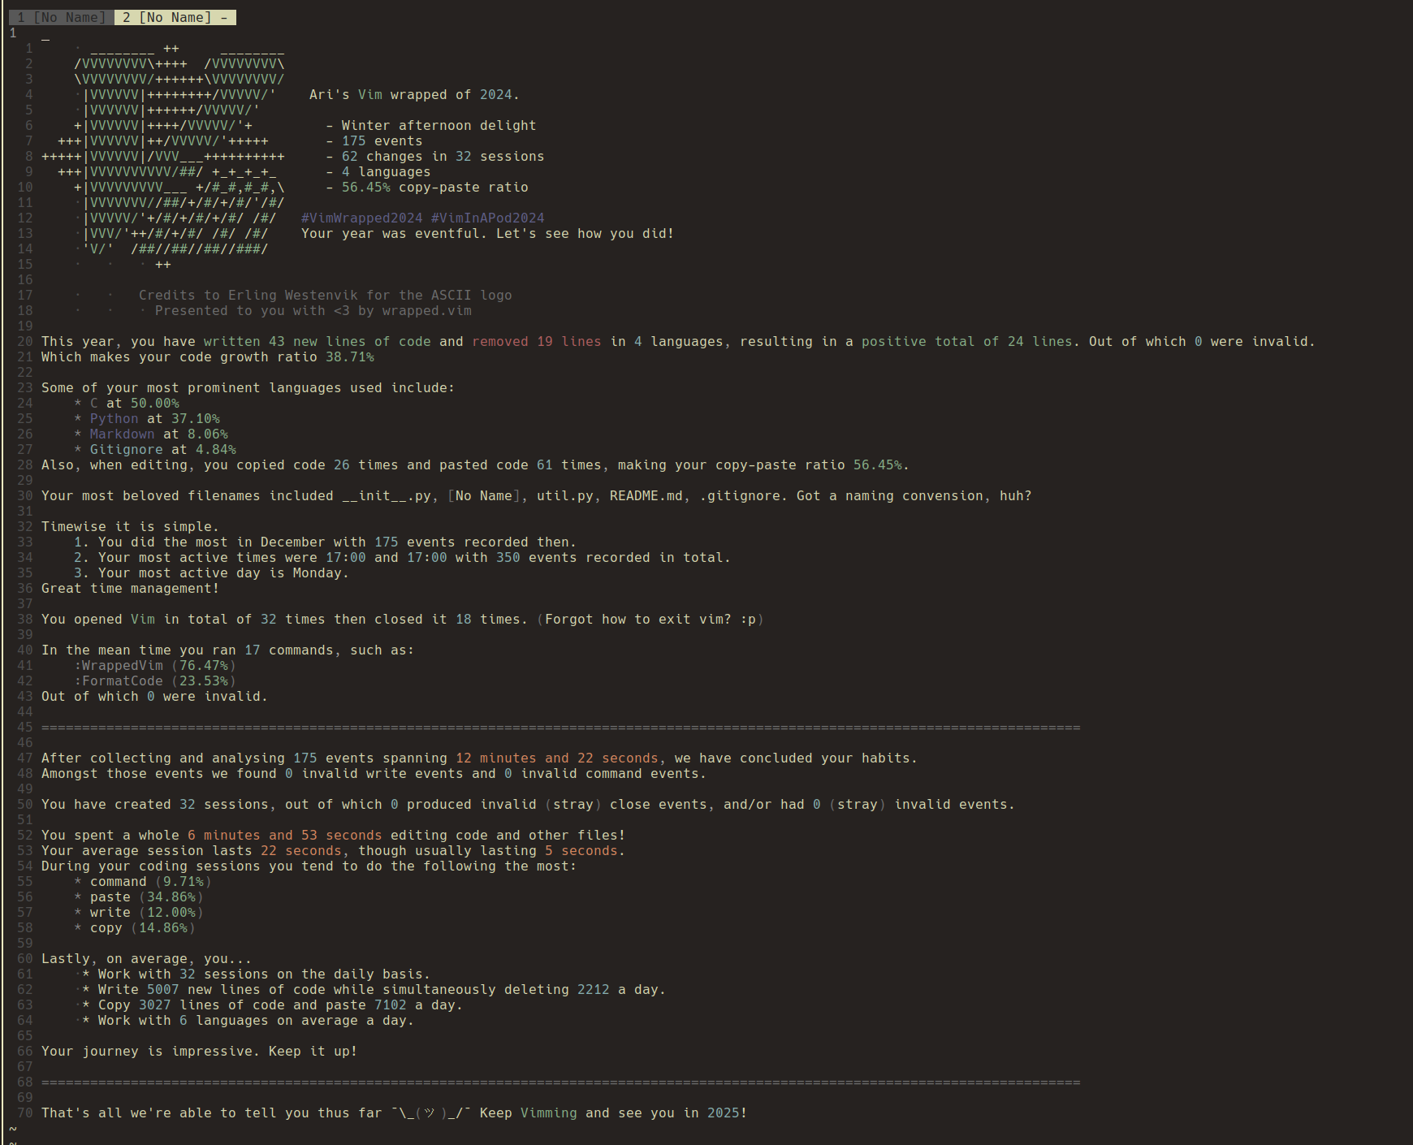
Task: Click "Out of which 0 were invalid." on line 43
Action: pyautogui.click(x=154, y=696)
